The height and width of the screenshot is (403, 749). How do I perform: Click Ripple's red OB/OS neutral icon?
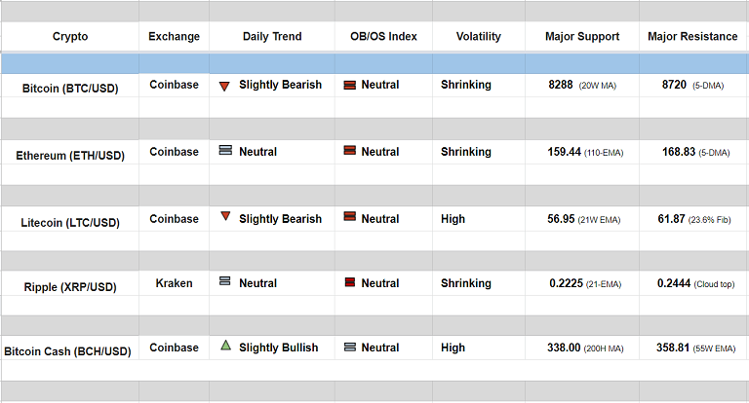(349, 283)
